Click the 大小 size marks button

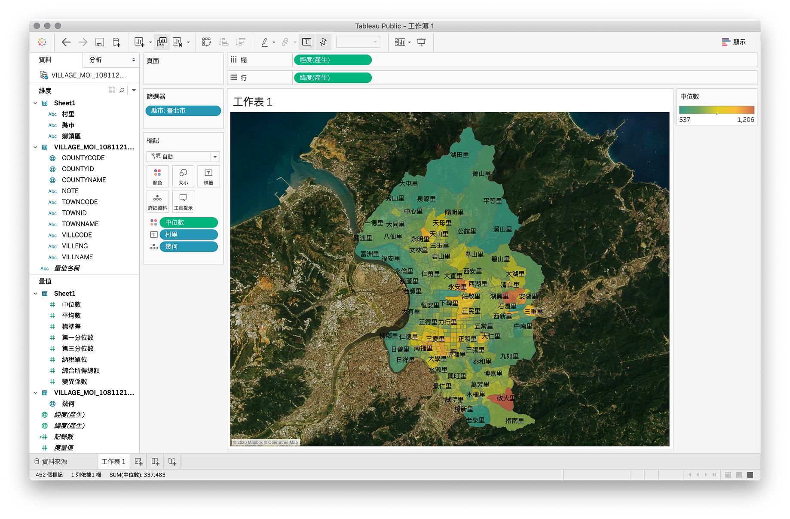point(183,176)
